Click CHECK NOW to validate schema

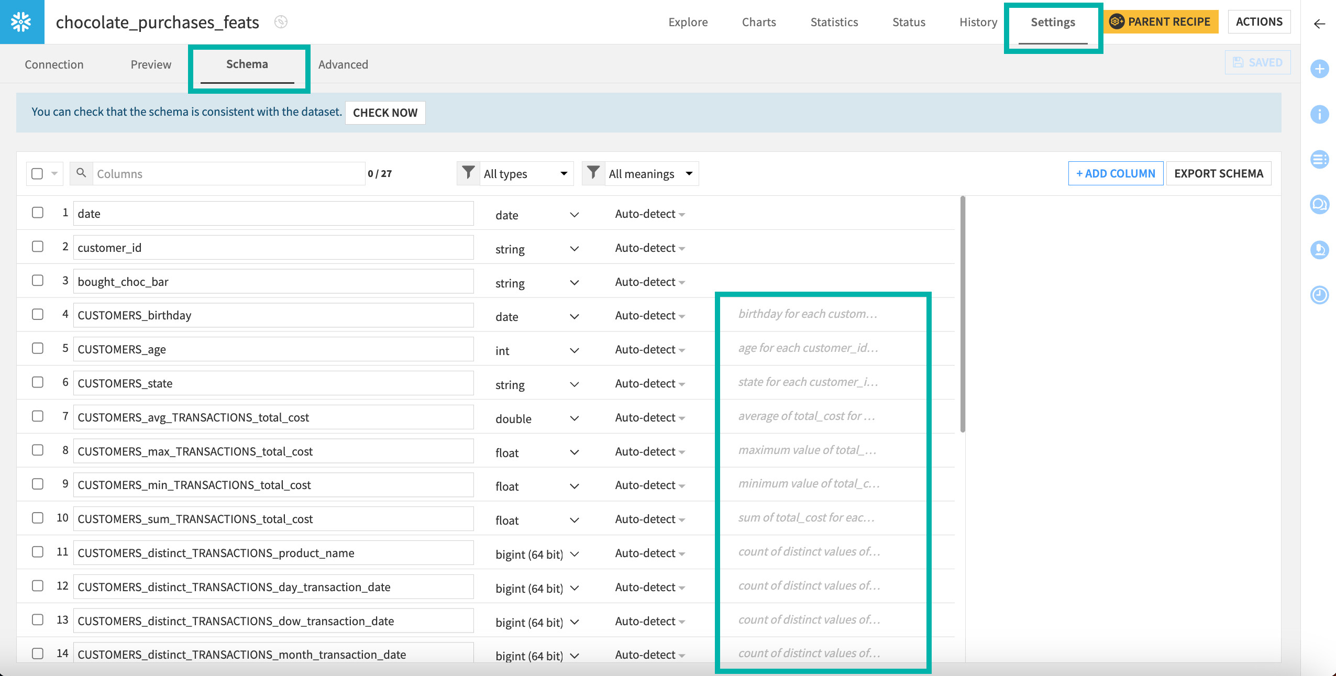[x=386, y=112]
